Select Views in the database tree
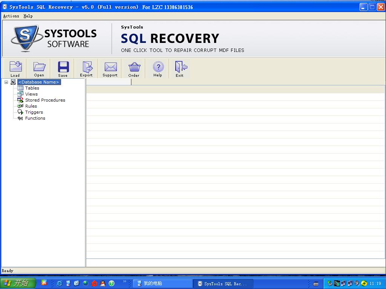386x289 pixels. click(x=31, y=94)
